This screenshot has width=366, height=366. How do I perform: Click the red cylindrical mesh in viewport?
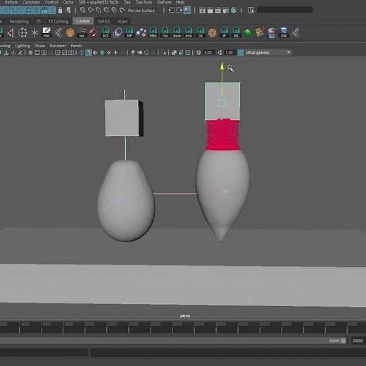(222, 135)
